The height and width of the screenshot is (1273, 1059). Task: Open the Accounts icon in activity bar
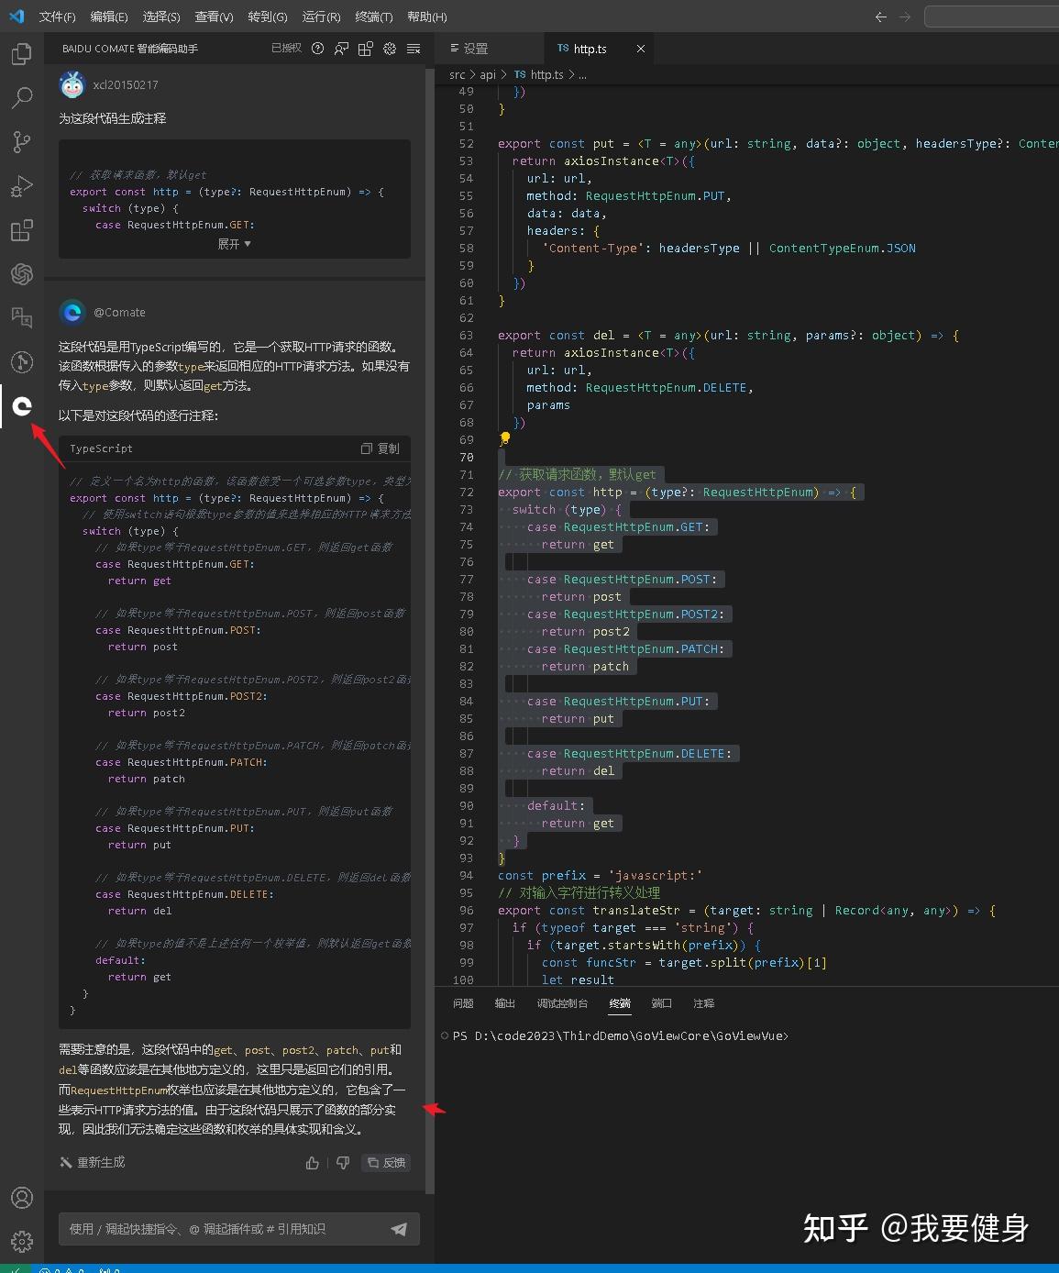click(x=21, y=1198)
